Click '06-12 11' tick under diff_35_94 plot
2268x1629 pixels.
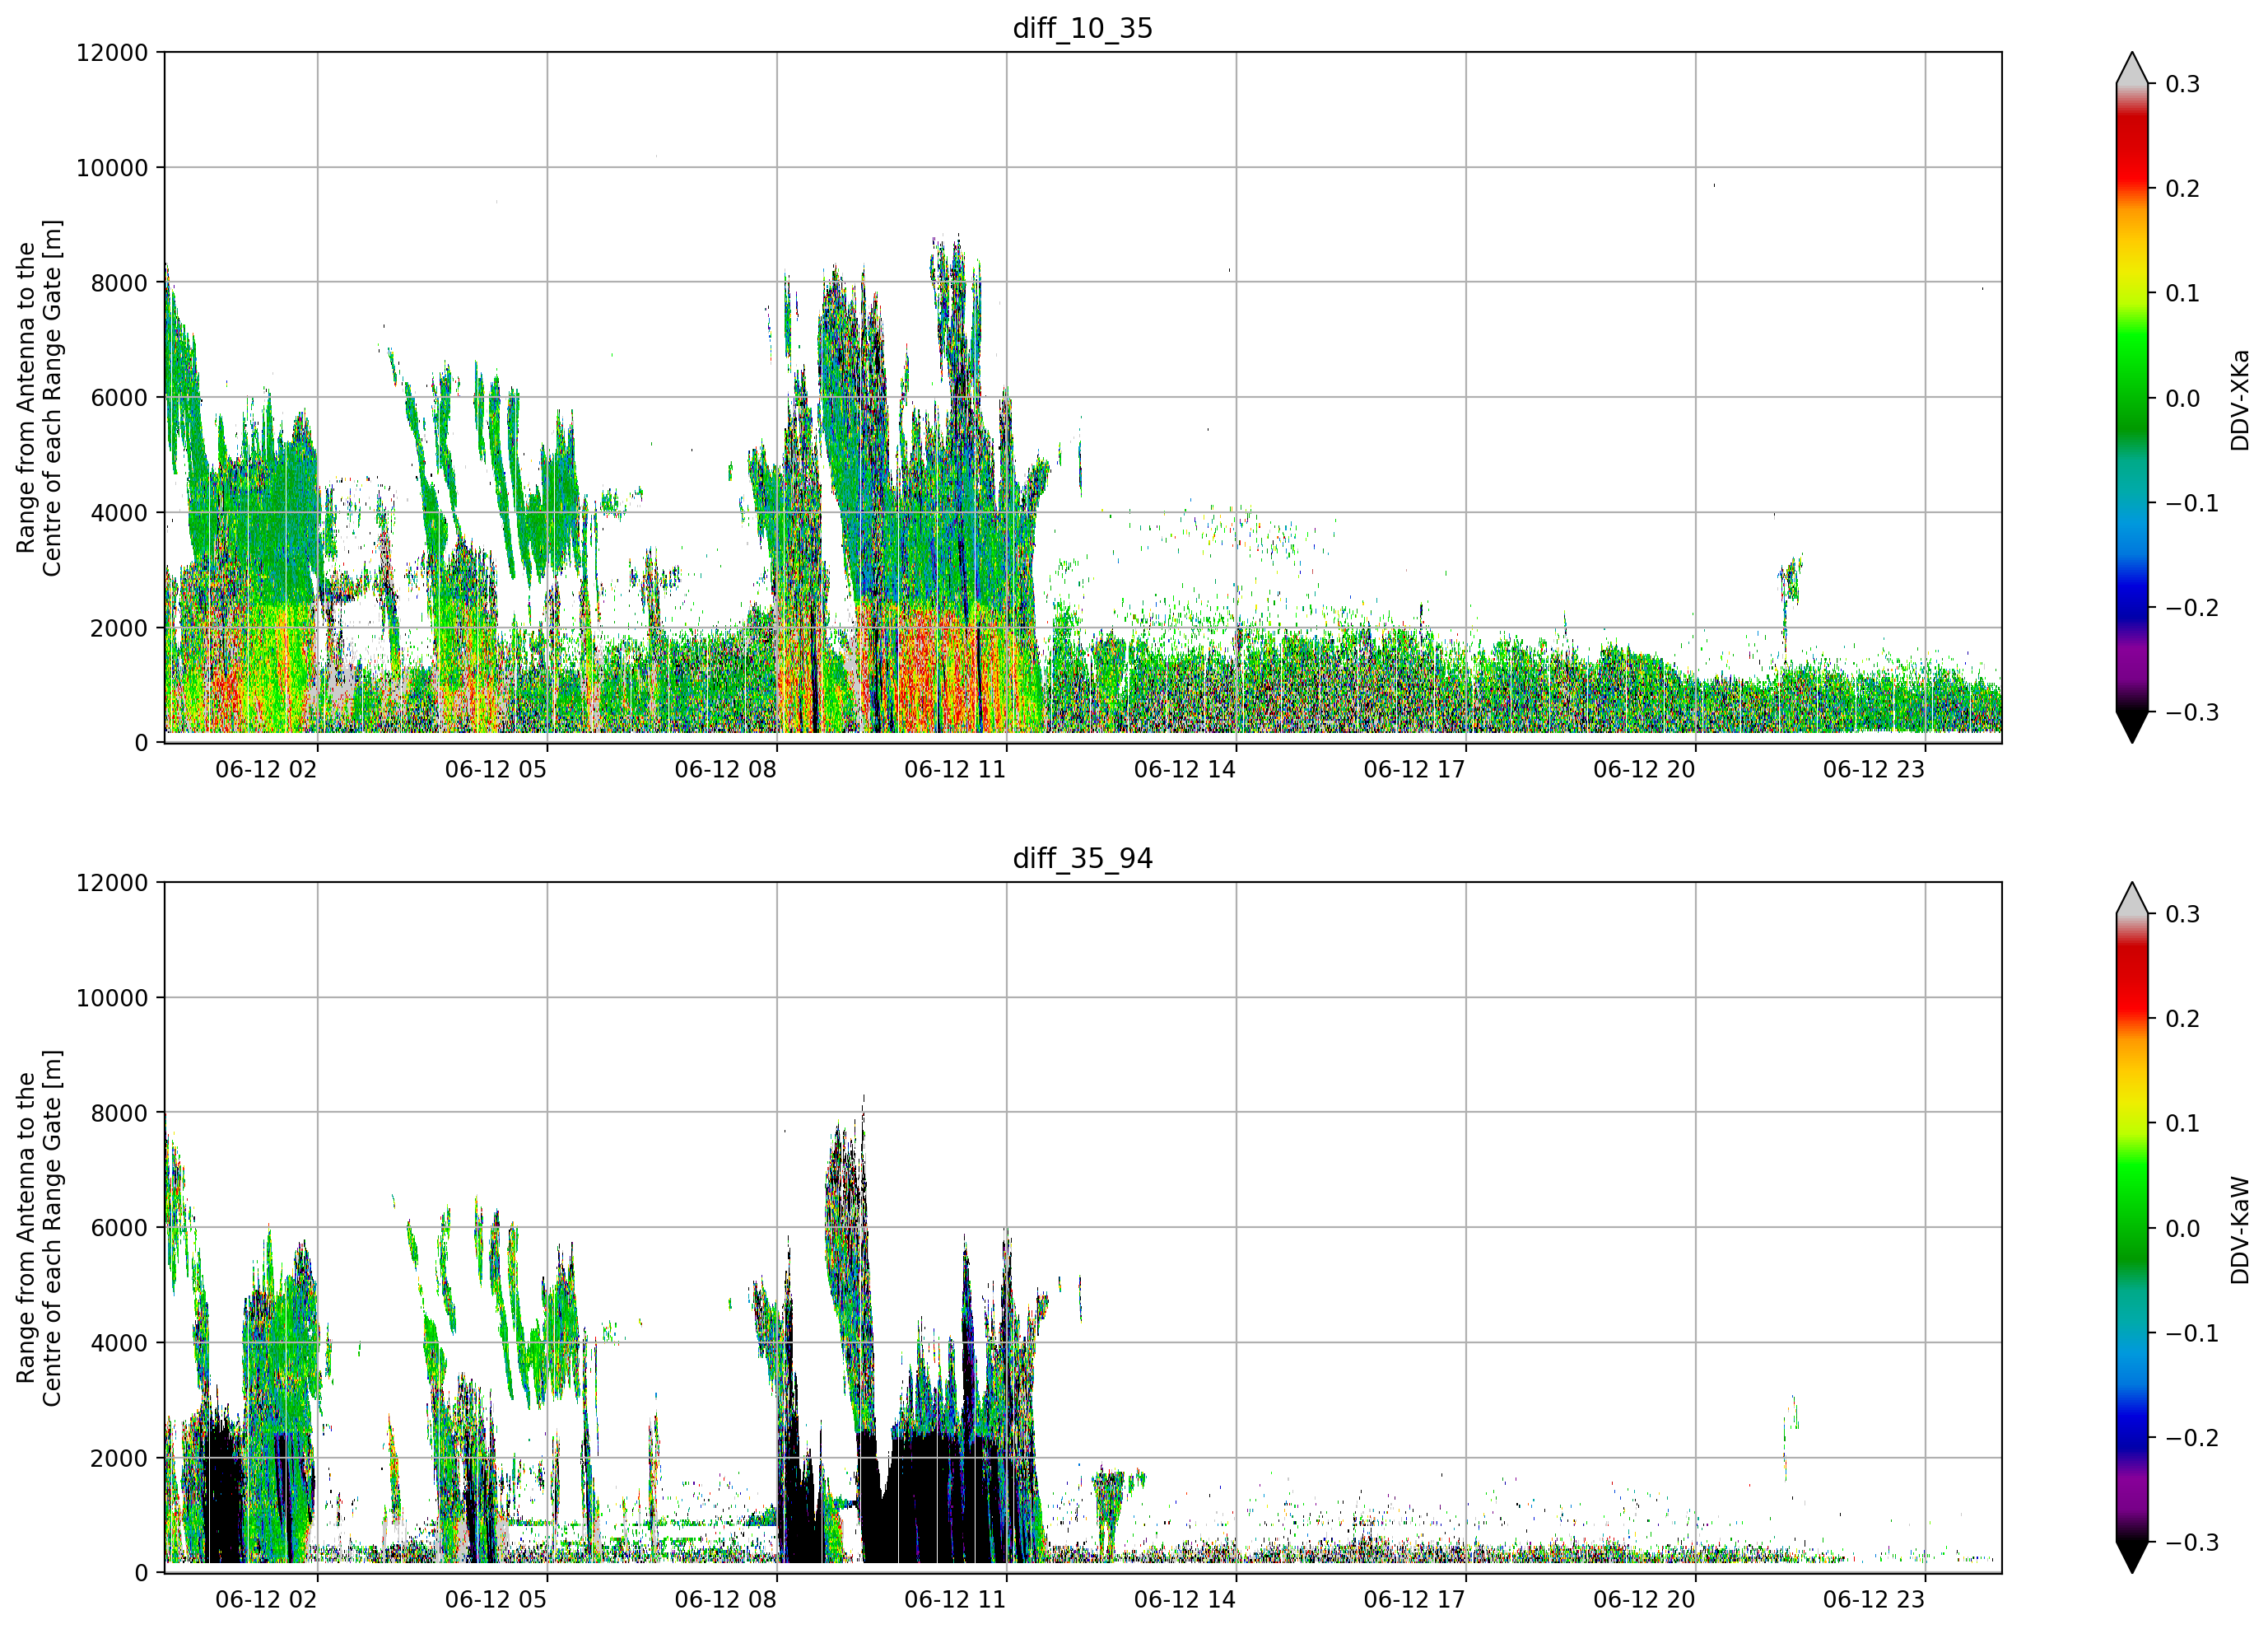(955, 1600)
